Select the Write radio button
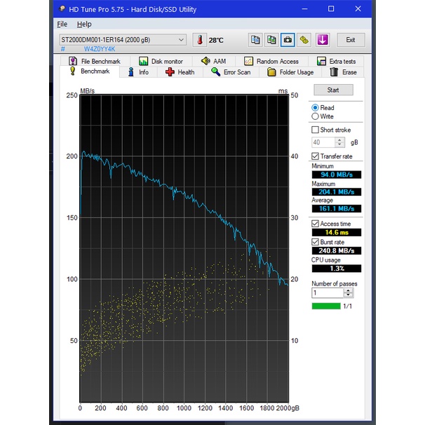This screenshot has width=425, height=425. (x=315, y=116)
